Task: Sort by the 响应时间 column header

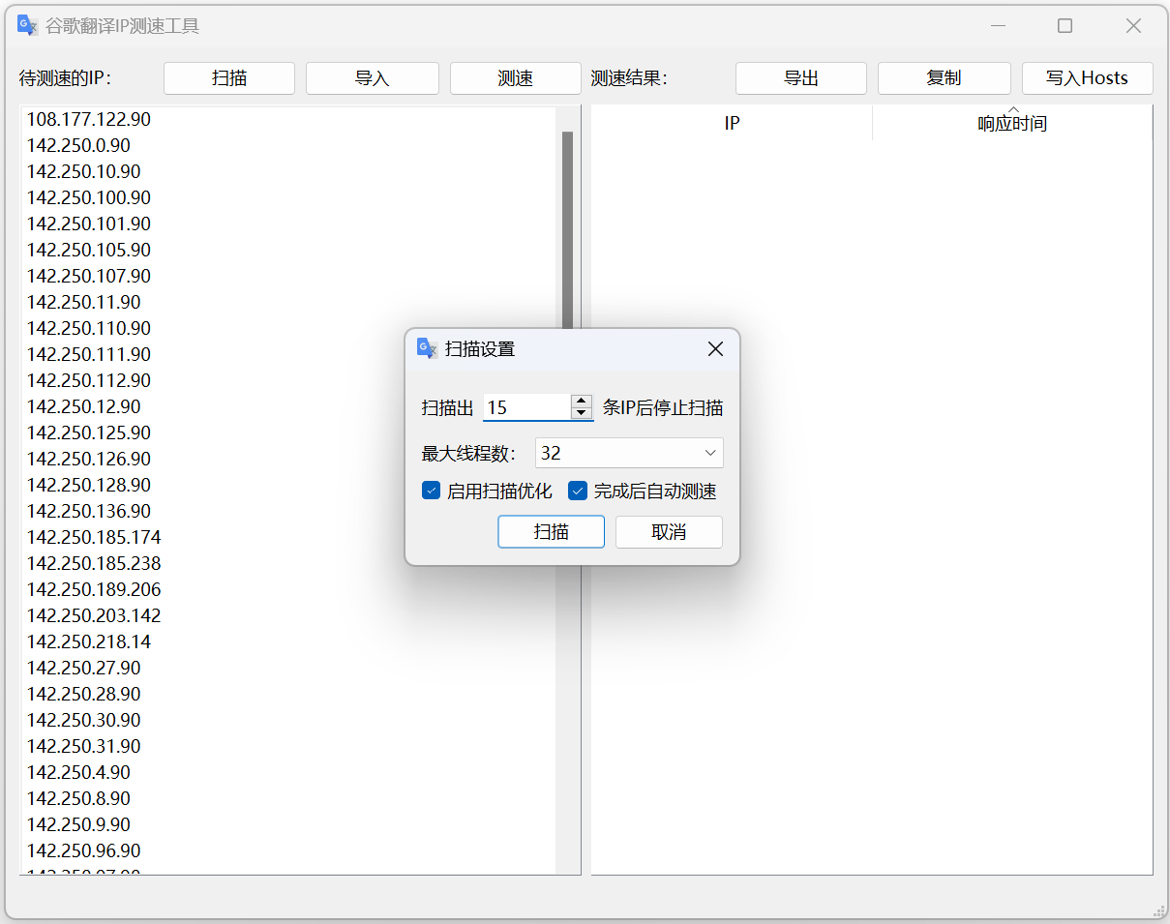Action: click(1012, 124)
